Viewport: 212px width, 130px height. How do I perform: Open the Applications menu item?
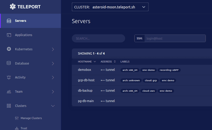click(x=31, y=35)
